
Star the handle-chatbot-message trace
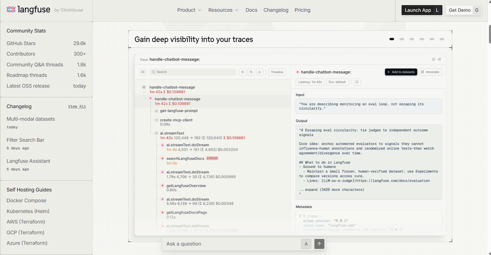click(433, 59)
